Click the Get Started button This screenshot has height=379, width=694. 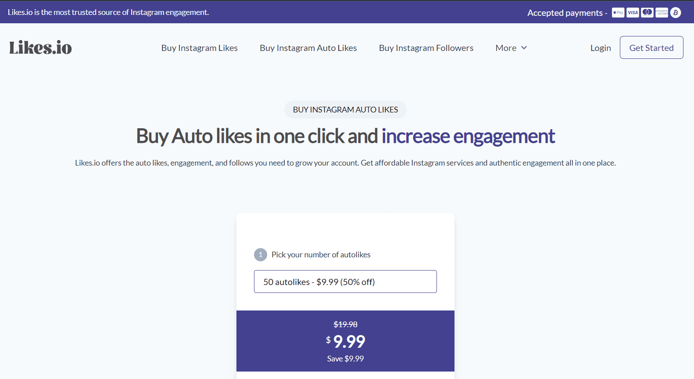click(651, 47)
